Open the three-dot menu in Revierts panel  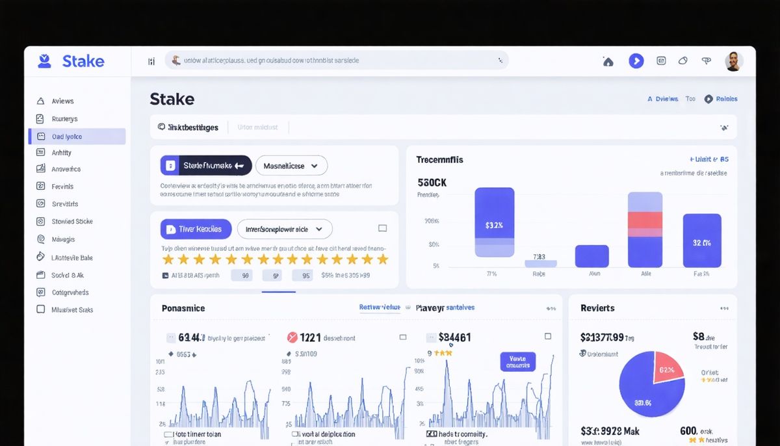tap(724, 308)
